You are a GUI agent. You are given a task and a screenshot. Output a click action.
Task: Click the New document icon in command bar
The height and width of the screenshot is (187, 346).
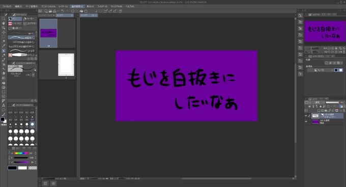click(x=46, y=11)
